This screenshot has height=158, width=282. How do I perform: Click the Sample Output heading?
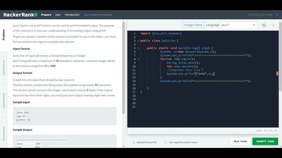(22, 130)
